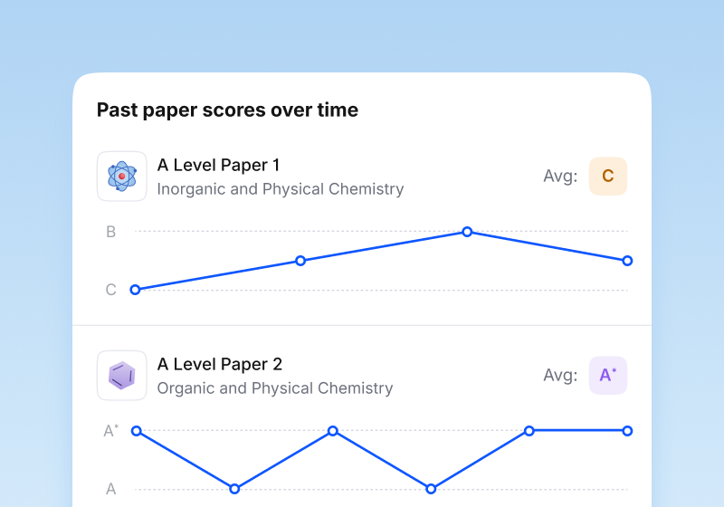Click Organic and Physical Chemistry subtitle
Image resolution: width=724 pixels, height=507 pixels.
275,388
